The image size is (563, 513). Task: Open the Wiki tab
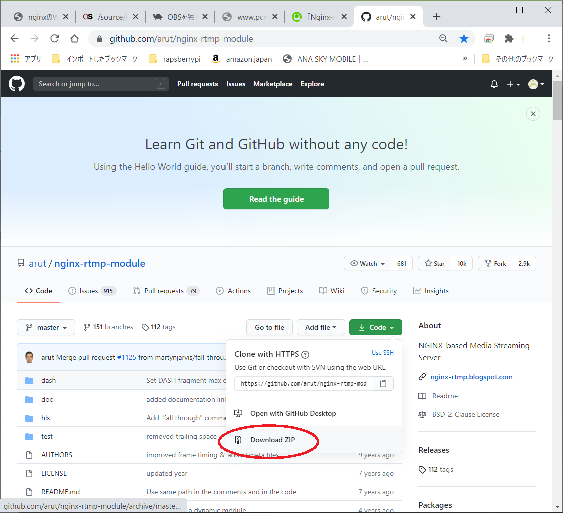pos(332,291)
